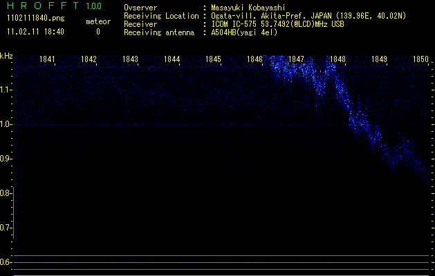Click the Receiving Location label

click(161, 16)
